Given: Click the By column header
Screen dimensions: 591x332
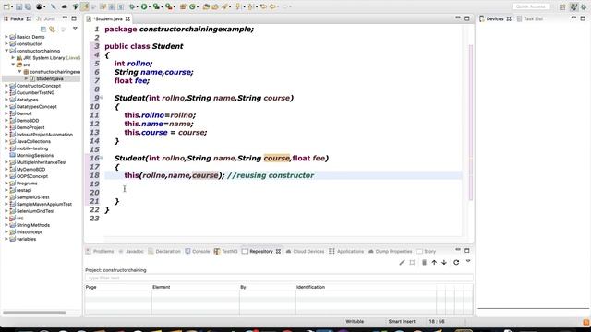Looking at the screenshot, I should pos(267,287).
